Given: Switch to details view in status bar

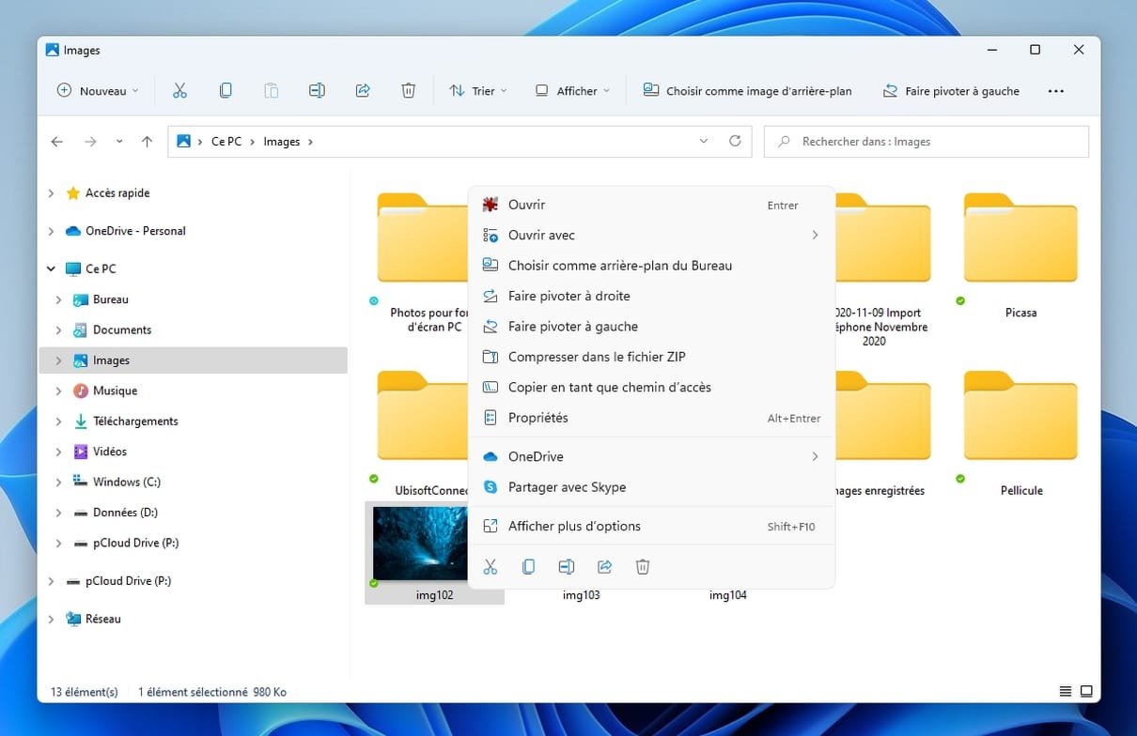Looking at the screenshot, I should coord(1066,692).
